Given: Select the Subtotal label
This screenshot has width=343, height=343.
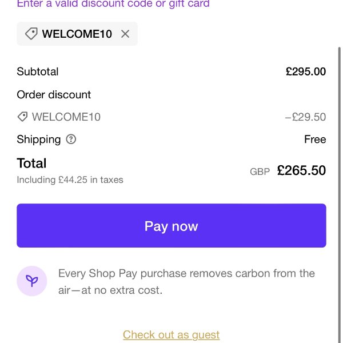Looking at the screenshot, I should [38, 71].
